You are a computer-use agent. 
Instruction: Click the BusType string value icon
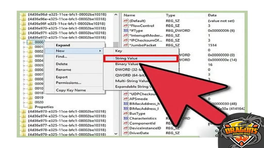[126, 113]
